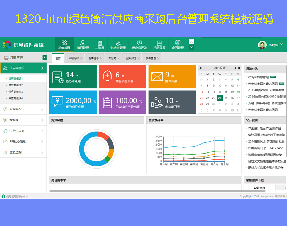Switch to the 基本信息 tab

pos(93,58)
